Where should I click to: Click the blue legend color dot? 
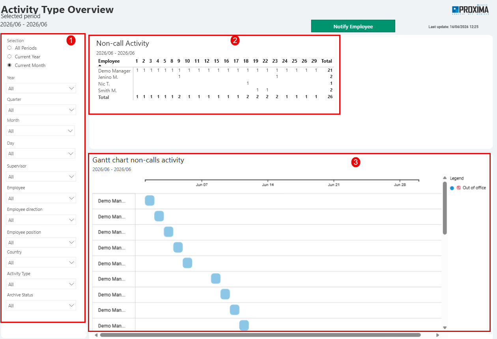click(452, 188)
